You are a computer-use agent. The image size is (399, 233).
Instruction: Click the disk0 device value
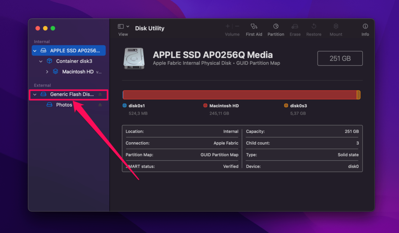(353, 166)
